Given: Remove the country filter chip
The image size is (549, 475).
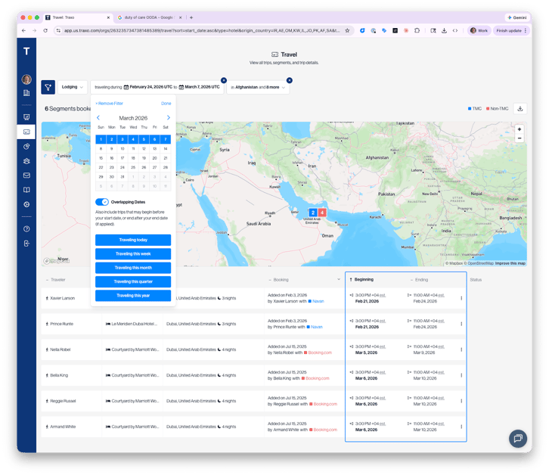Looking at the screenshot, I should (x=289, y=80).
